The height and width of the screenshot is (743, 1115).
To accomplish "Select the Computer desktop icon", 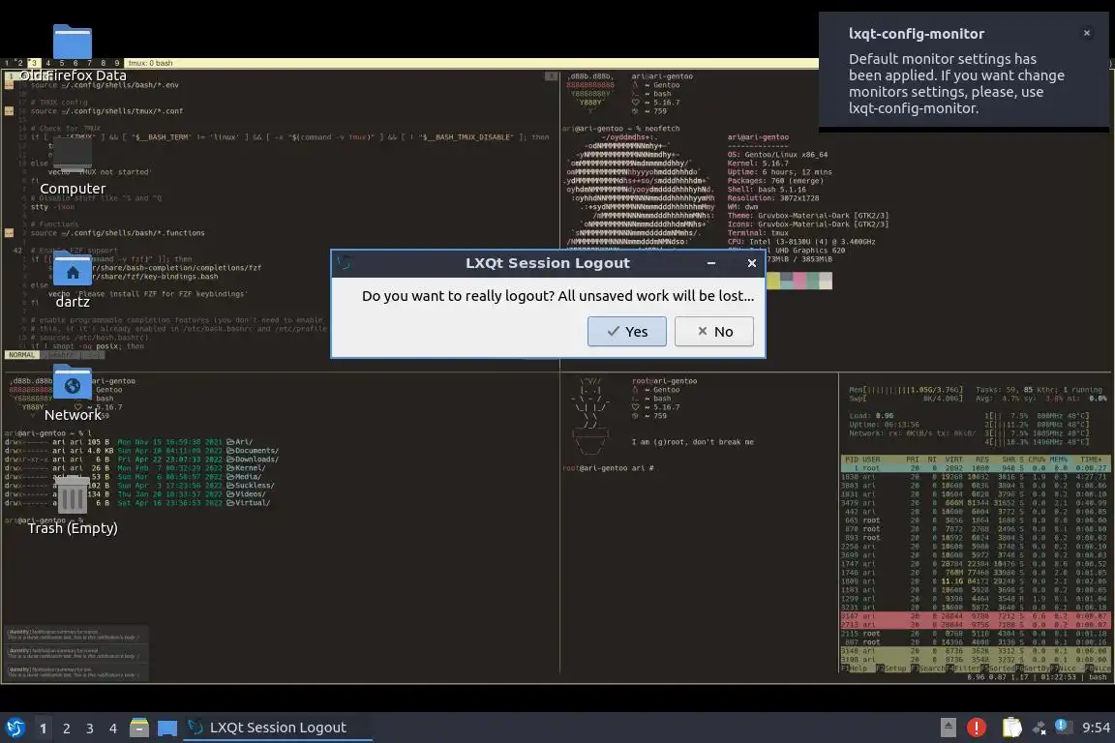I will (73, 167).
